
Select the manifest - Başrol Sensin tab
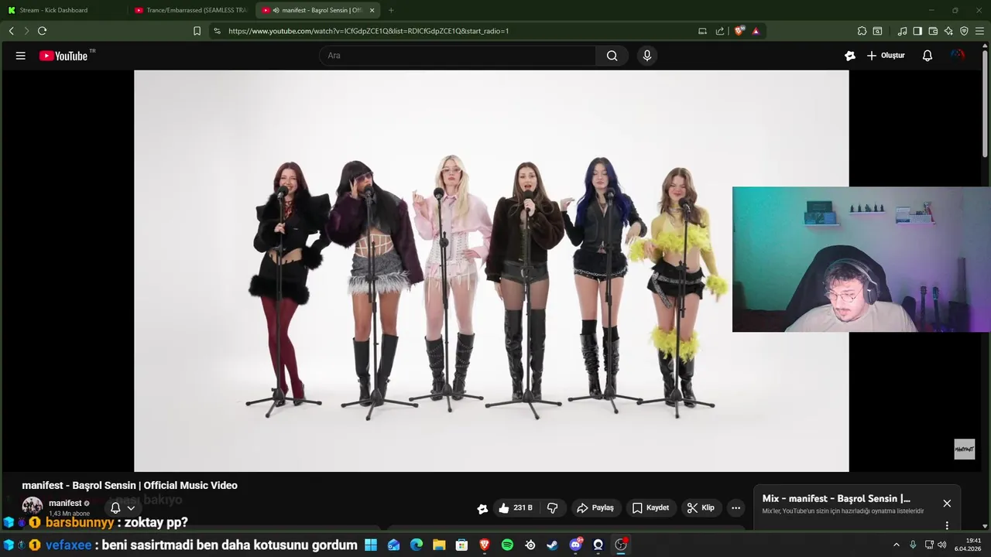(x=317, y=10)
